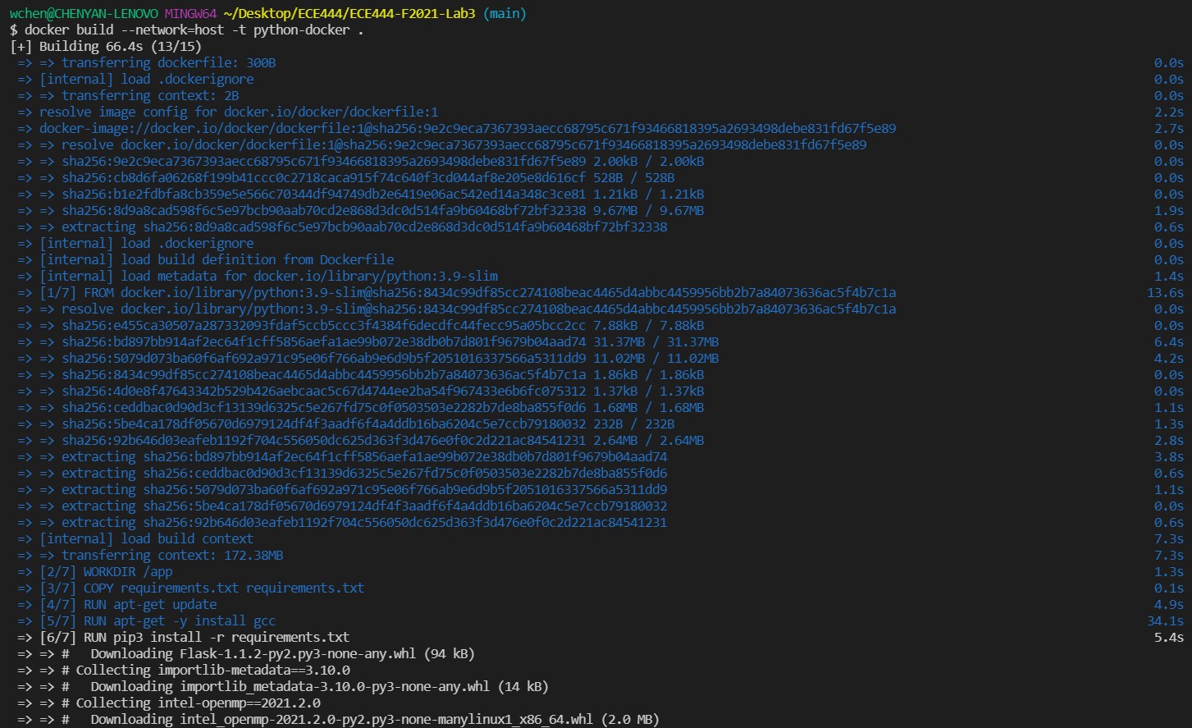Click the sha256:b1e2fdbfa8cb 1.21kB layer line

pyautogui.click(x=360, y=195)
